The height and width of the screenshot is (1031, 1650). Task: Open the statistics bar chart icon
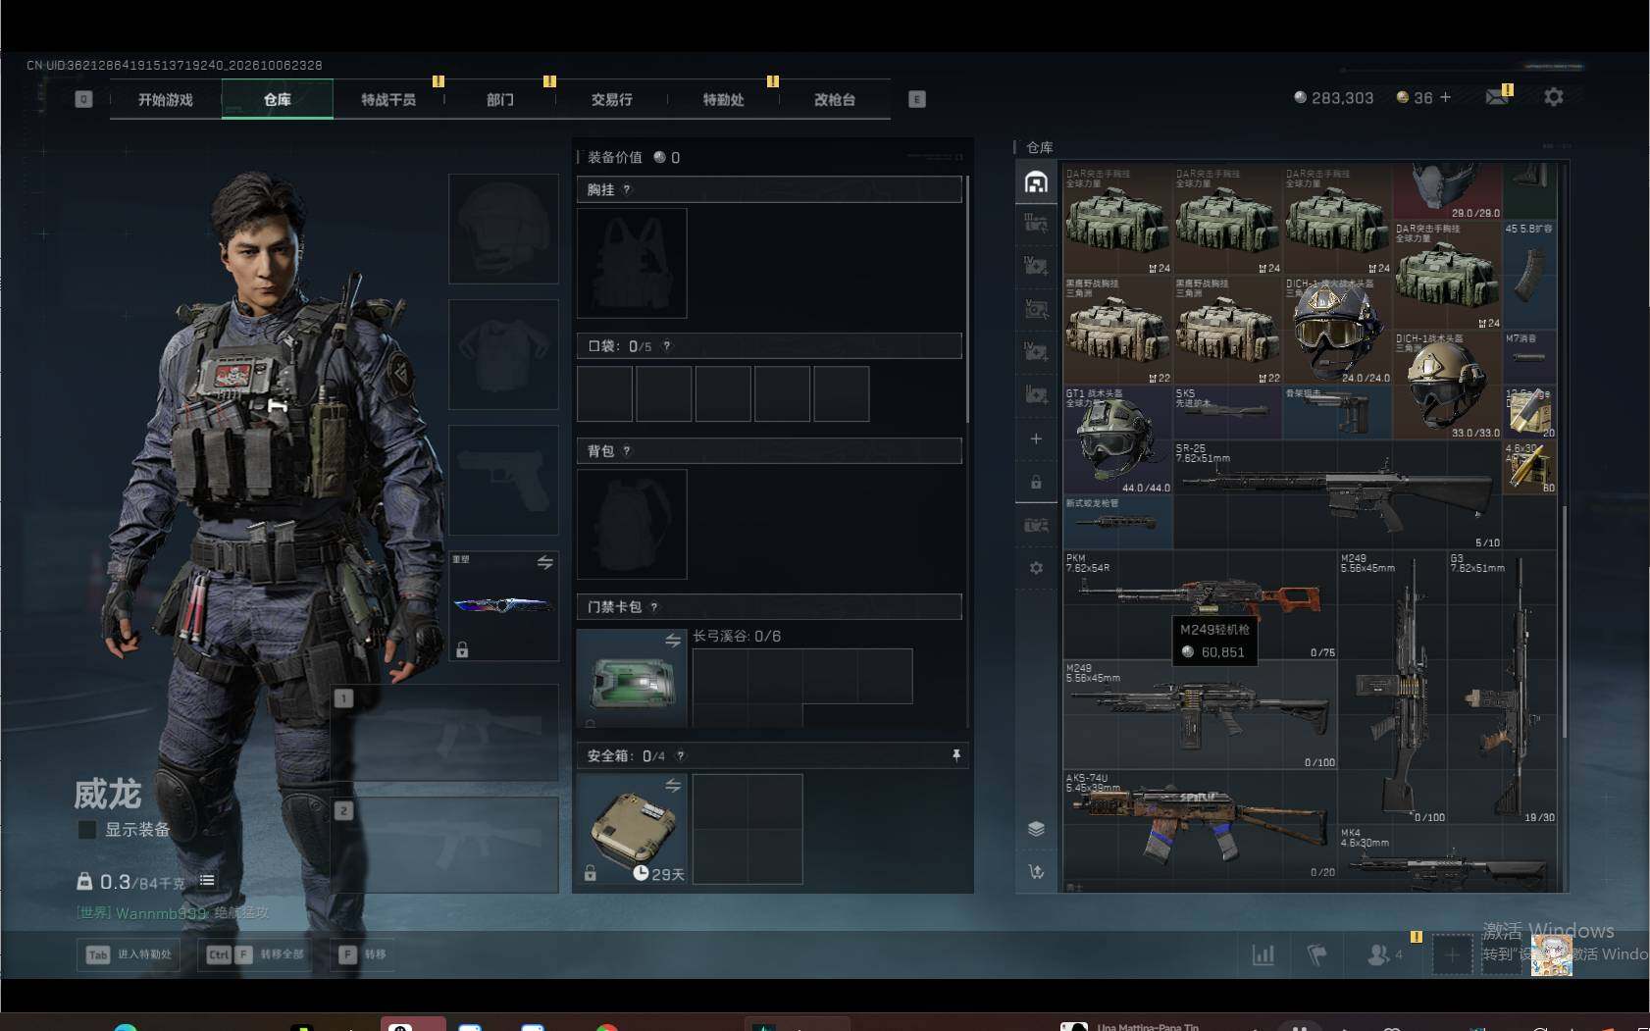[x=1263, y=954]
